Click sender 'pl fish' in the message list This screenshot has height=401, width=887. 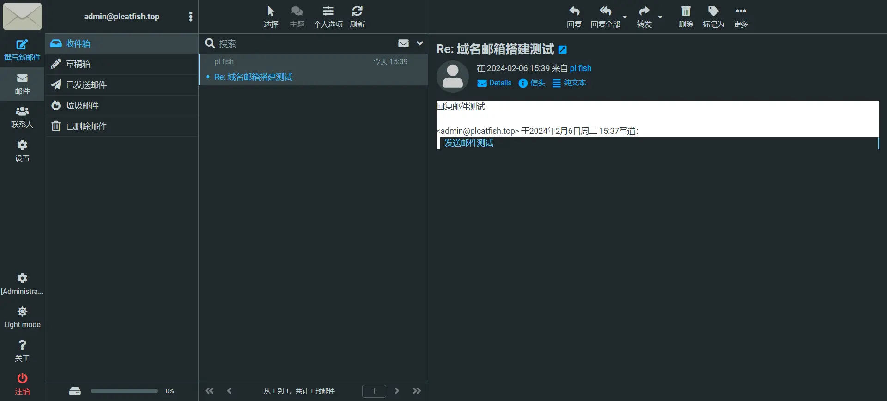pos(224,61)
